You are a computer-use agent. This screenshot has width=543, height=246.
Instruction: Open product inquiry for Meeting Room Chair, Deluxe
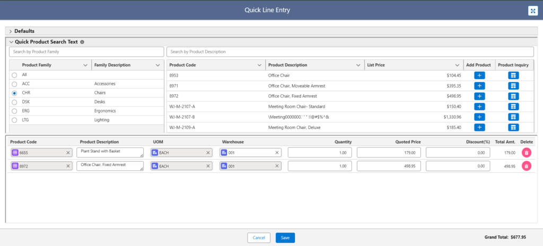pos(513,127)
